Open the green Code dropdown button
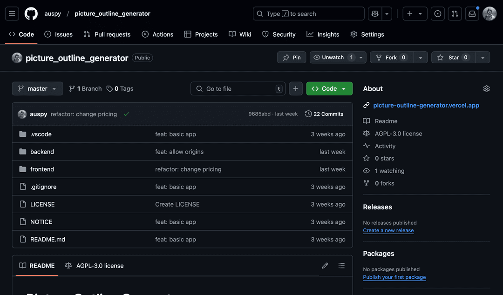This screenshot has height=295, width=503. [329, 88]
